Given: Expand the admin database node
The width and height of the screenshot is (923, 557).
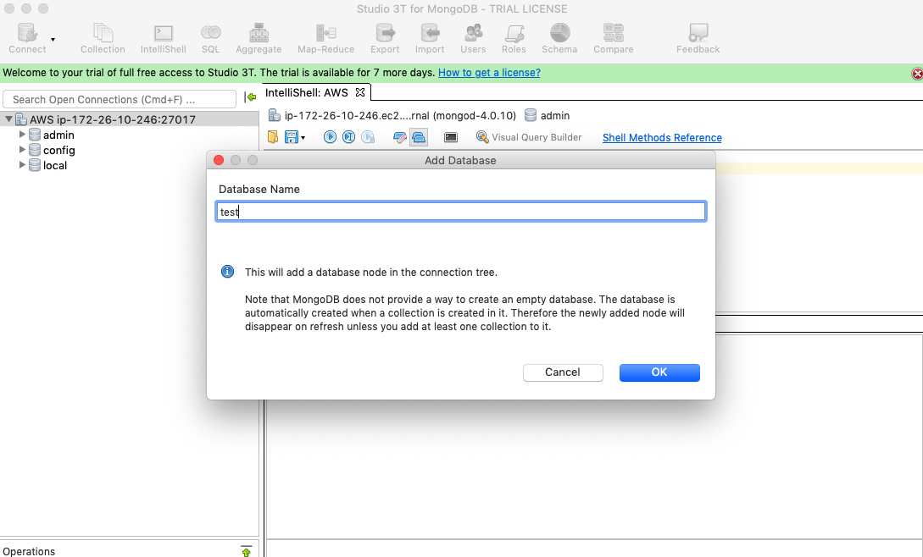Looking at the screenshot, I should point(22,134).
